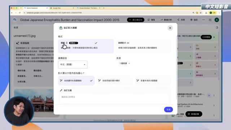This screenshot has height=130, width=231.
Task: Select the 說明影片 format card
Action: (143, 46)
